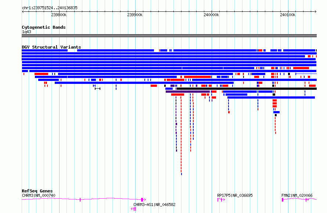The width and height of the screenshot is (327, 213).
Task: Click the FMN2 gene first exon glyph
Action: [x=283, y=200]
